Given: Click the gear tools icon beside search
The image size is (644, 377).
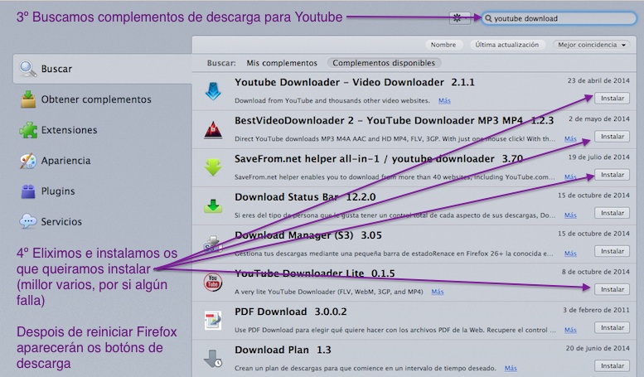Looking at the screenshot, I should point(459,18).
